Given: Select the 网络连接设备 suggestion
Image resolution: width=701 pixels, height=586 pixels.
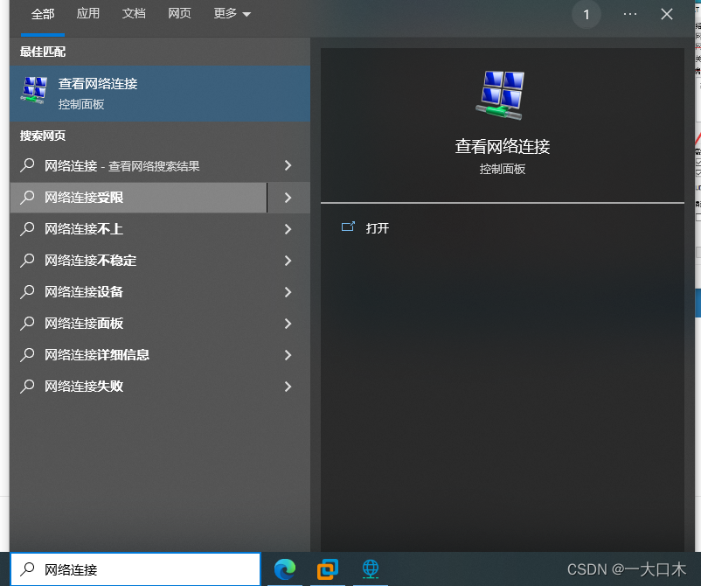Looking at the screenshot, I should click(139, 291).
